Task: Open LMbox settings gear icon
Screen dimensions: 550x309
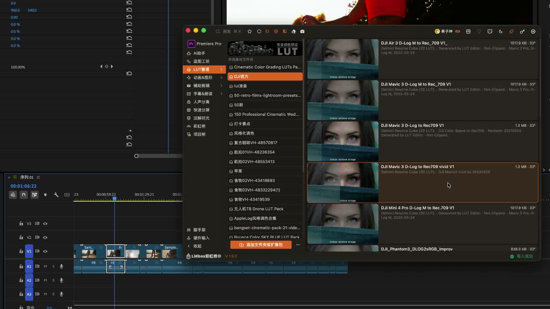Action: point(533,31)
